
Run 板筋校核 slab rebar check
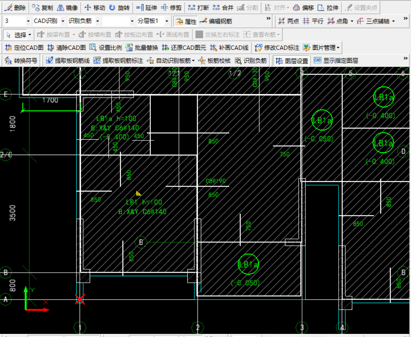click(214, 60)
